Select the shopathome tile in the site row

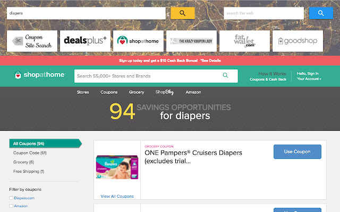point(138,41)
